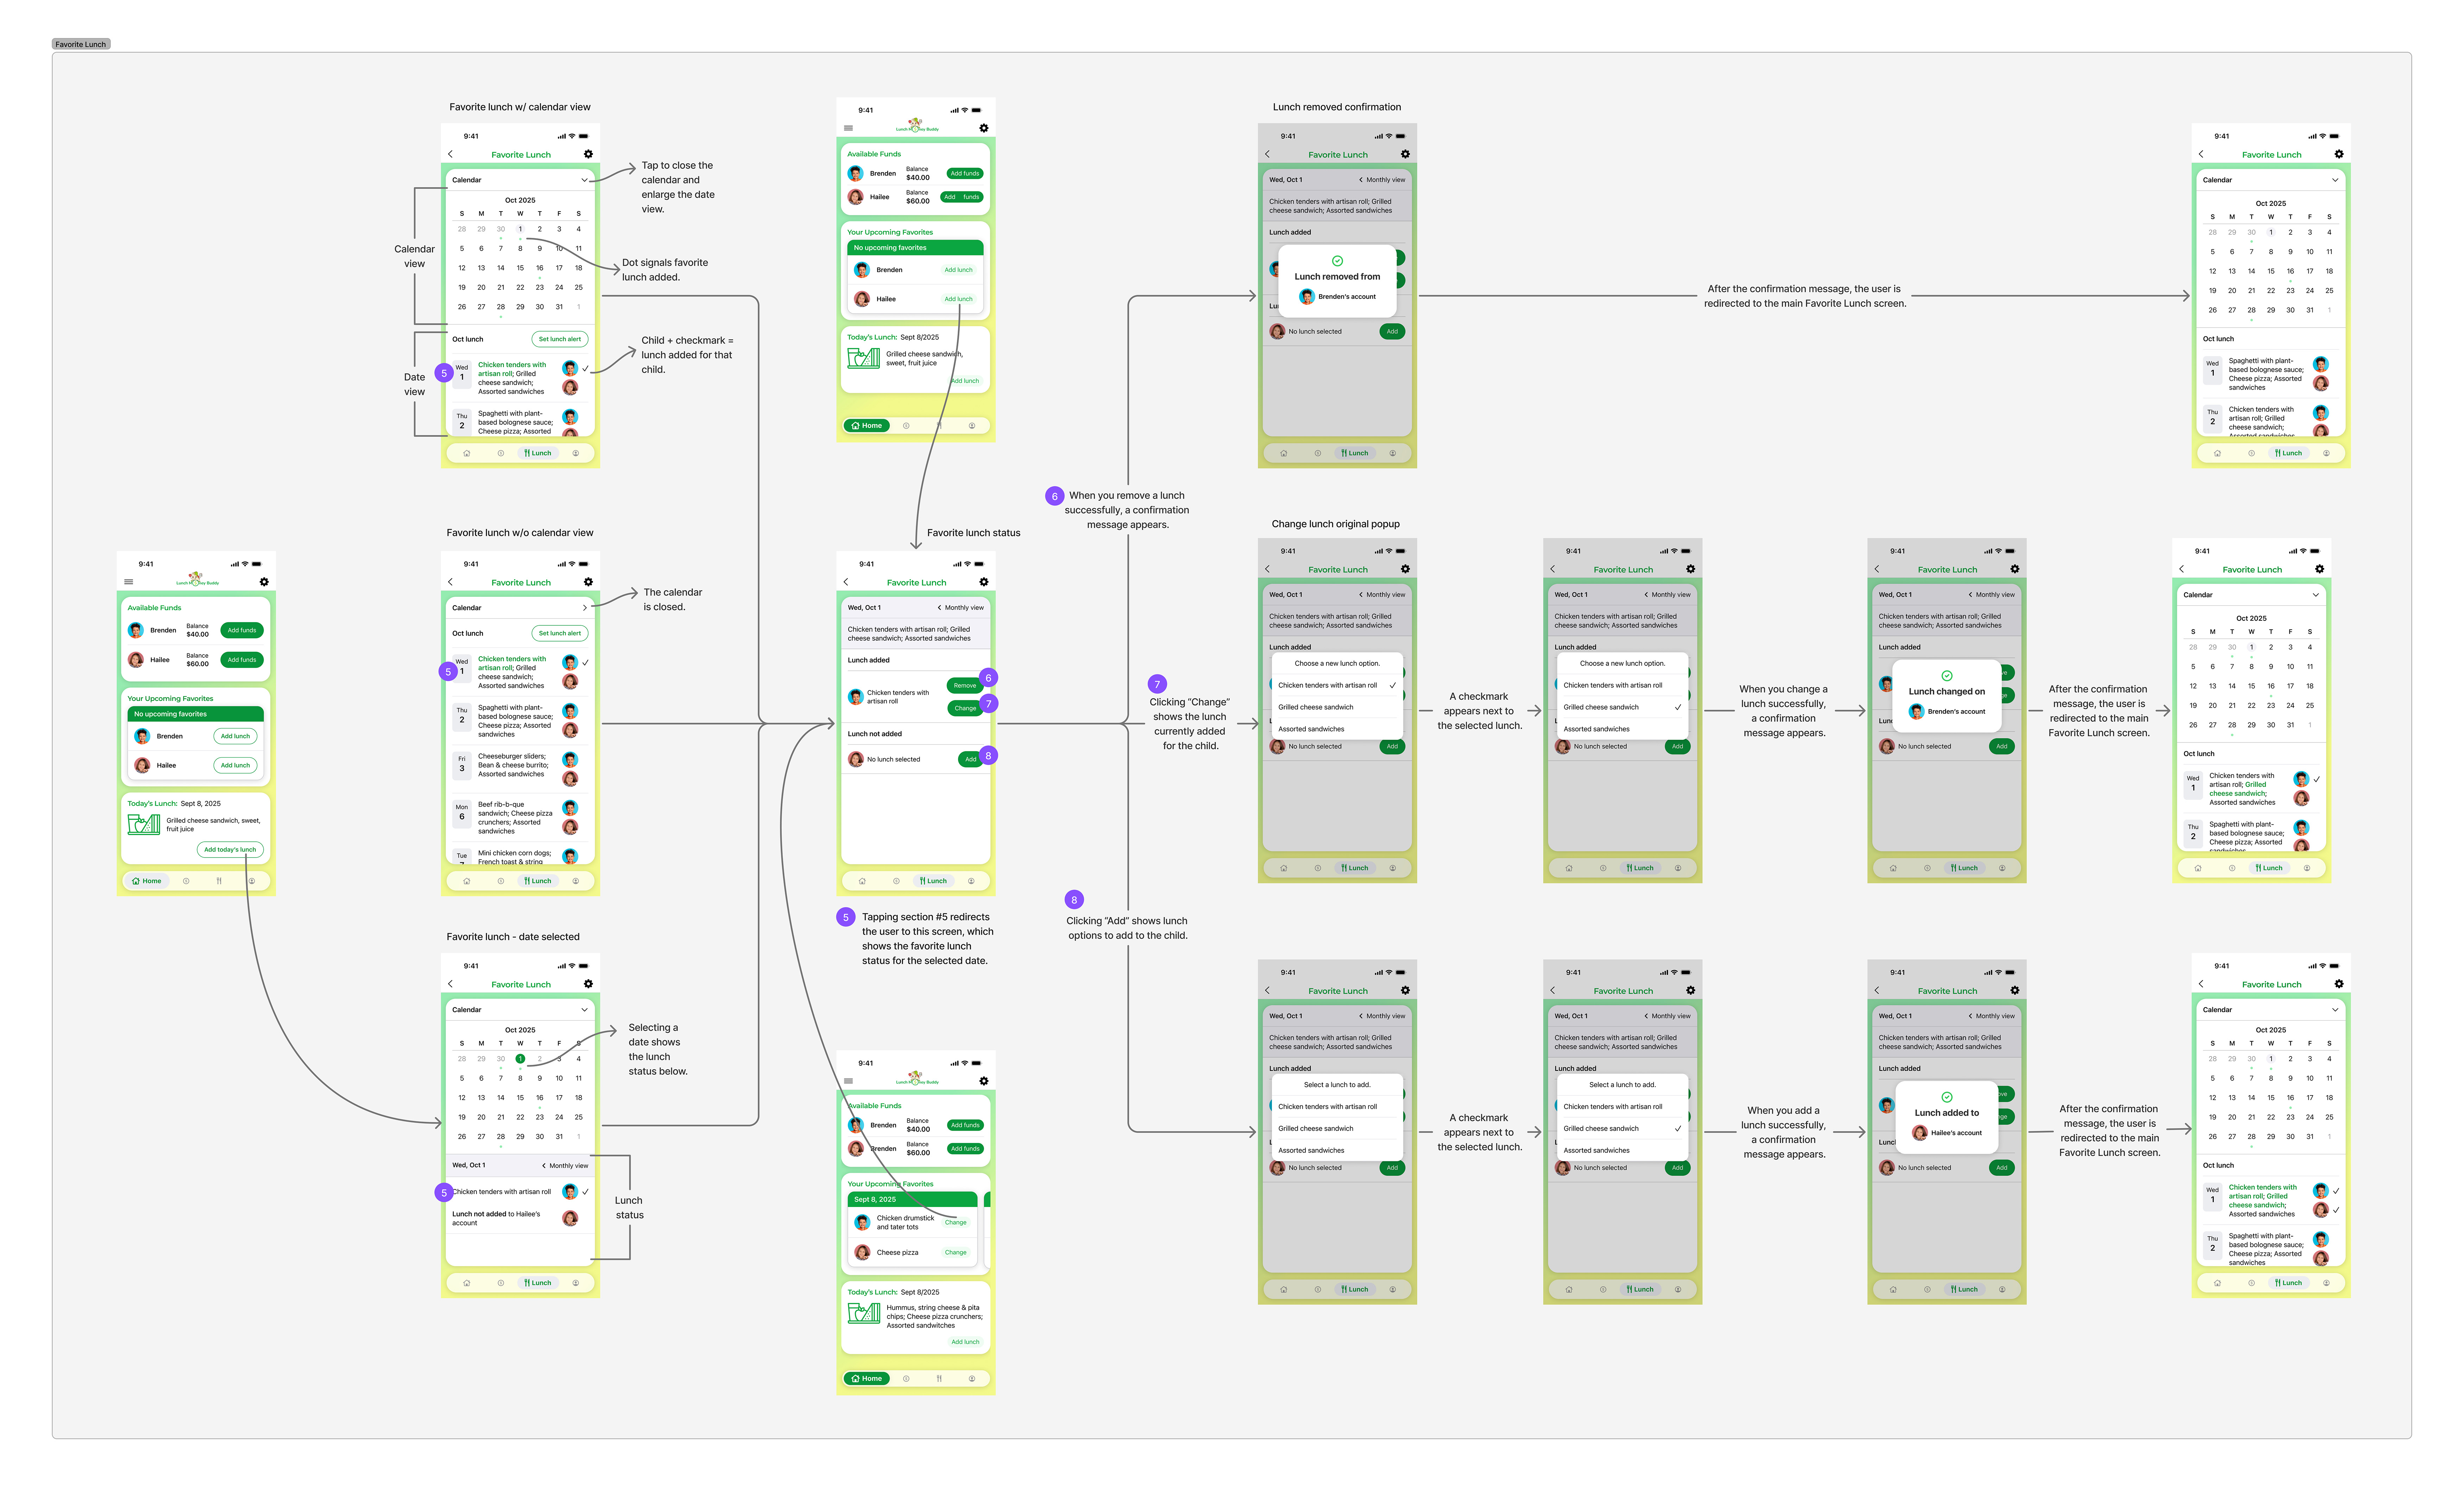
Task: Select Lunch tab on 'Favorite lunch w/ calendar view'
Action: point(538,453)
